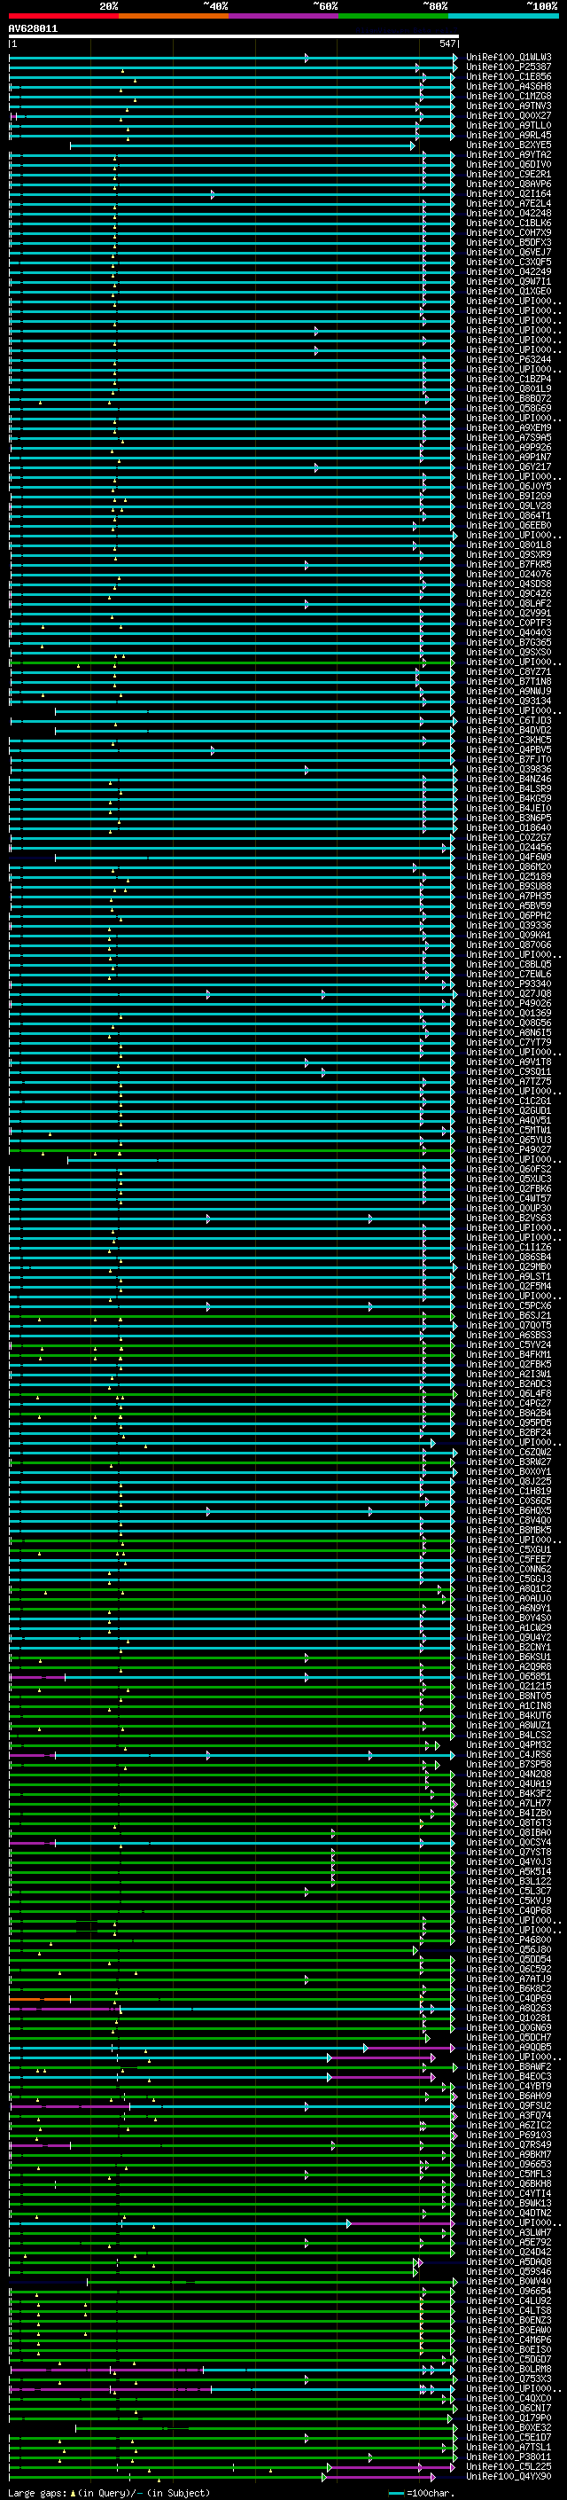Select the UniRef100_B2XYE5 label

(x=509, y=145)
